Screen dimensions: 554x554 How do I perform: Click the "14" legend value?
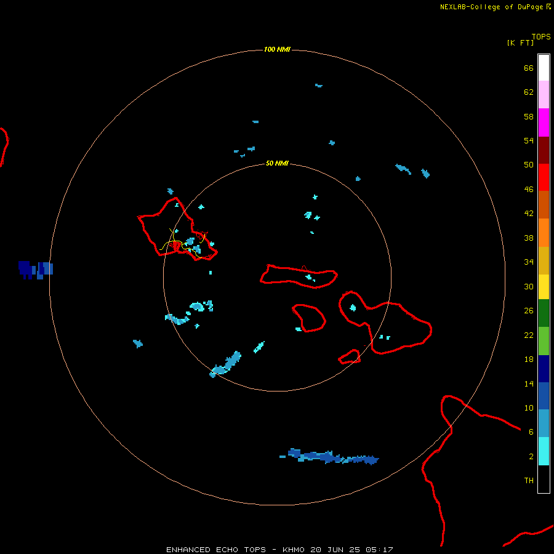tap(529, 383)
